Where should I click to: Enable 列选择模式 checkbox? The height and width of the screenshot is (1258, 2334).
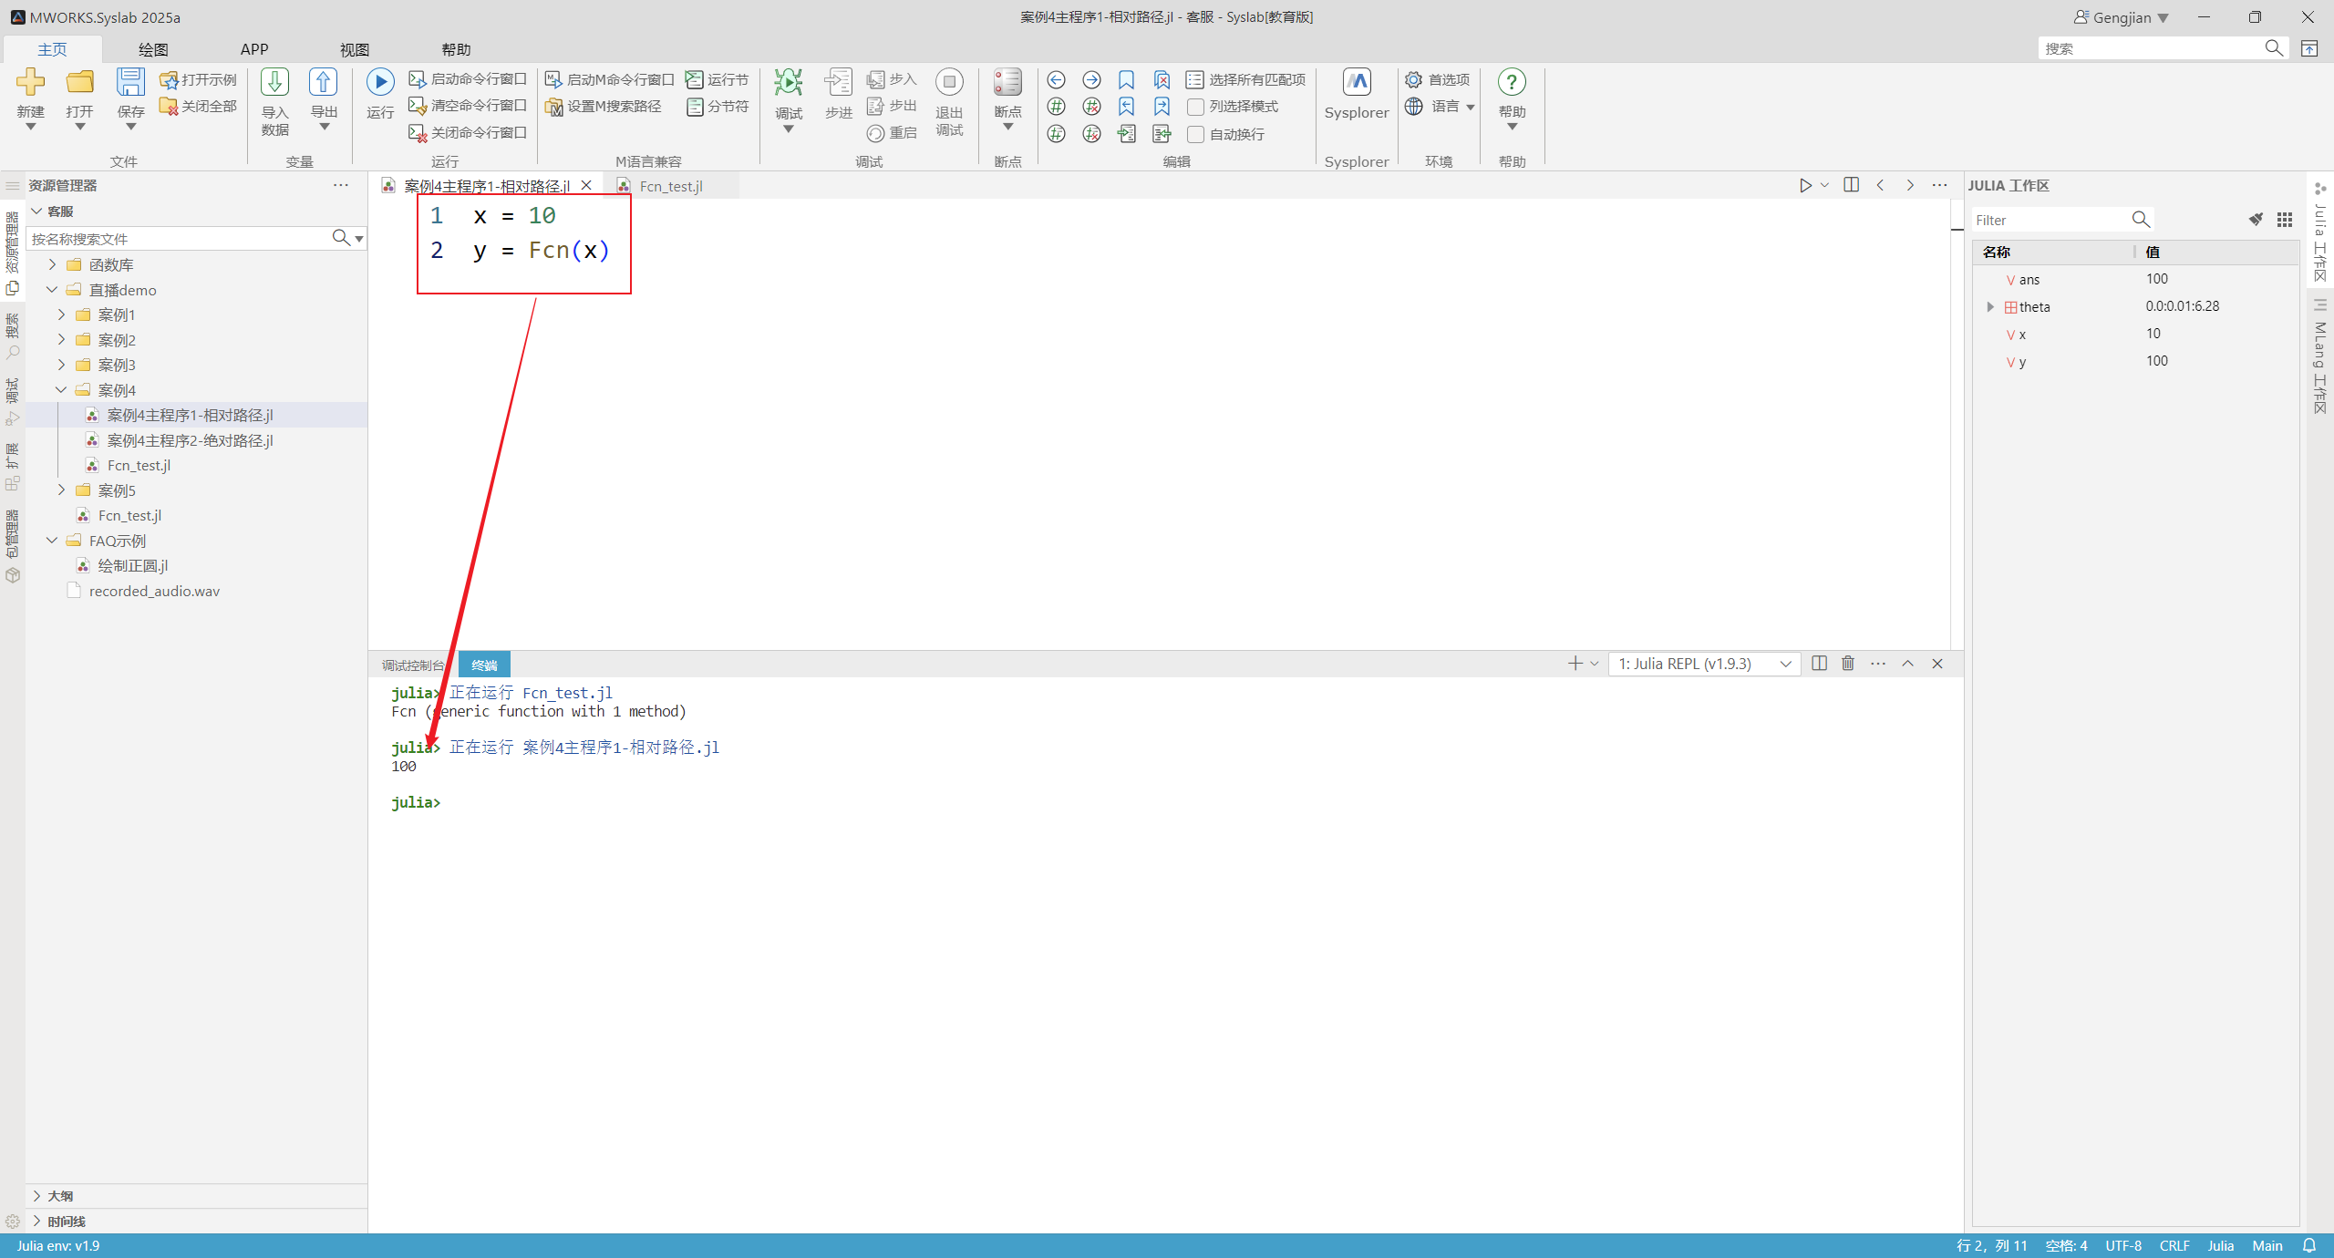click(1195, 108)
